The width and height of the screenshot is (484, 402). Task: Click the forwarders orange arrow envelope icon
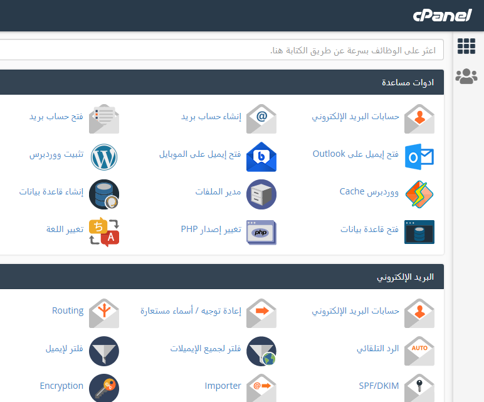[261, 313]
